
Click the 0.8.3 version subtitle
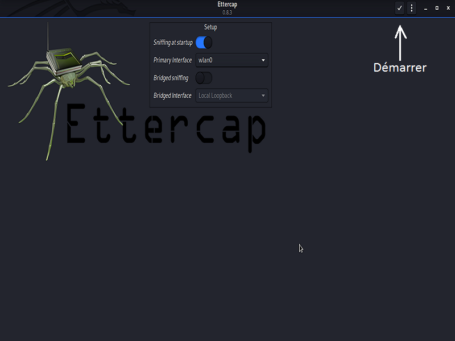click(x=227, y=13)
